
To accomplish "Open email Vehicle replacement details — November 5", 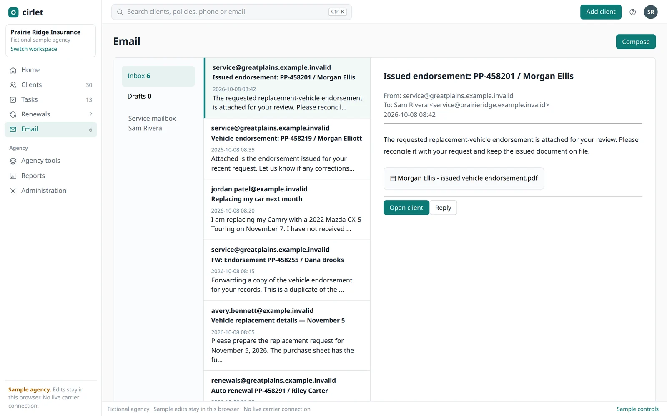I will (x=287, y=336).
